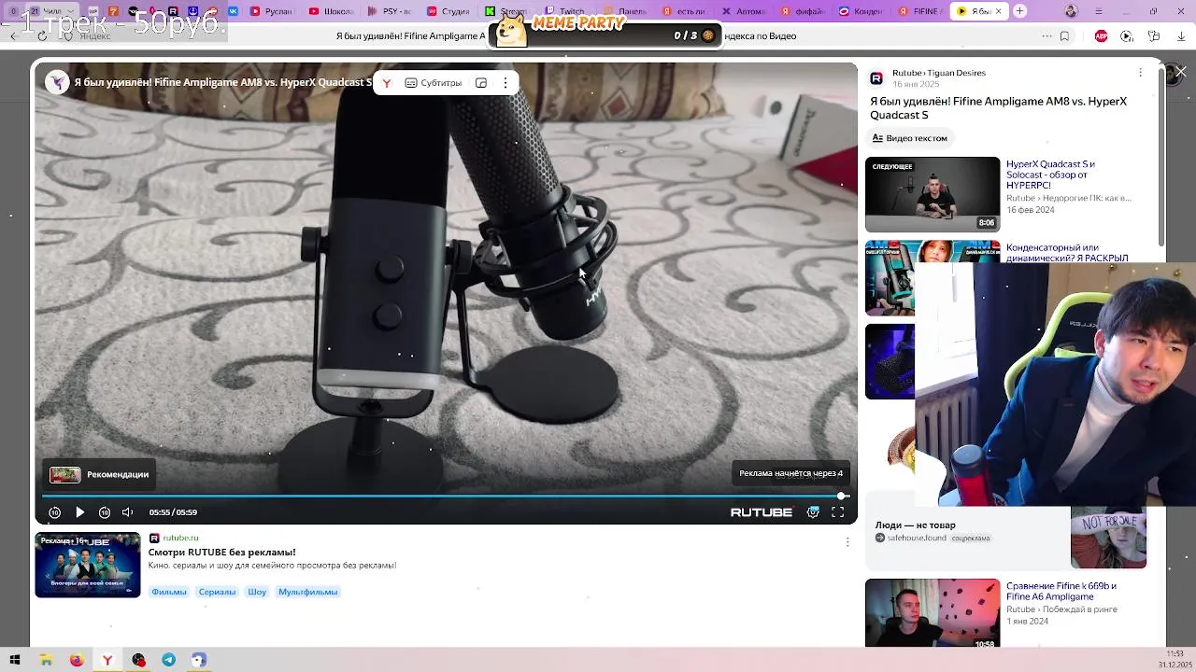Switch to the Руслан tab
1196x672 pixels.
pos(271,11)
